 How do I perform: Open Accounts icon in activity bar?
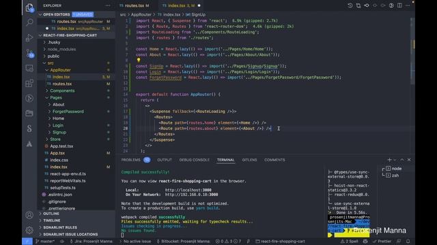29,215
